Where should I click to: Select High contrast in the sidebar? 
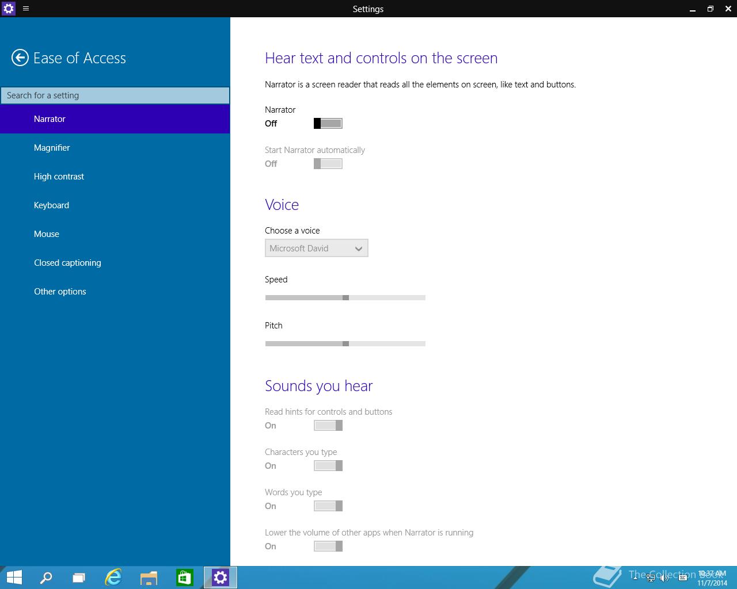click(x=115, y=177)
